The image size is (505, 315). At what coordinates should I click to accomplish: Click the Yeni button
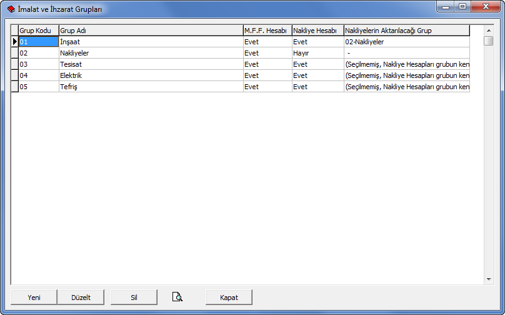point(34,298)
